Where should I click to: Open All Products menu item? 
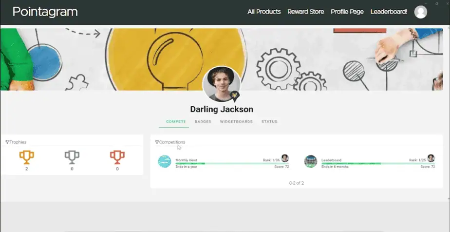click(264, 12)
